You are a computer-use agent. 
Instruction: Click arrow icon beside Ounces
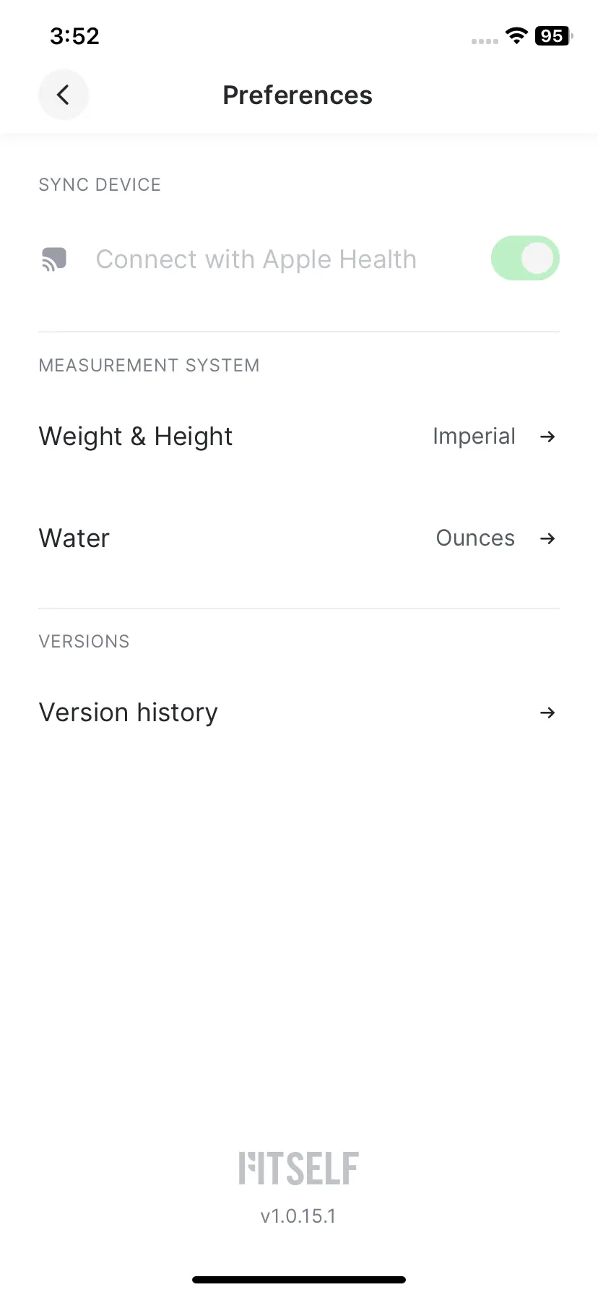pyautogui.click(x=548, y=538)
